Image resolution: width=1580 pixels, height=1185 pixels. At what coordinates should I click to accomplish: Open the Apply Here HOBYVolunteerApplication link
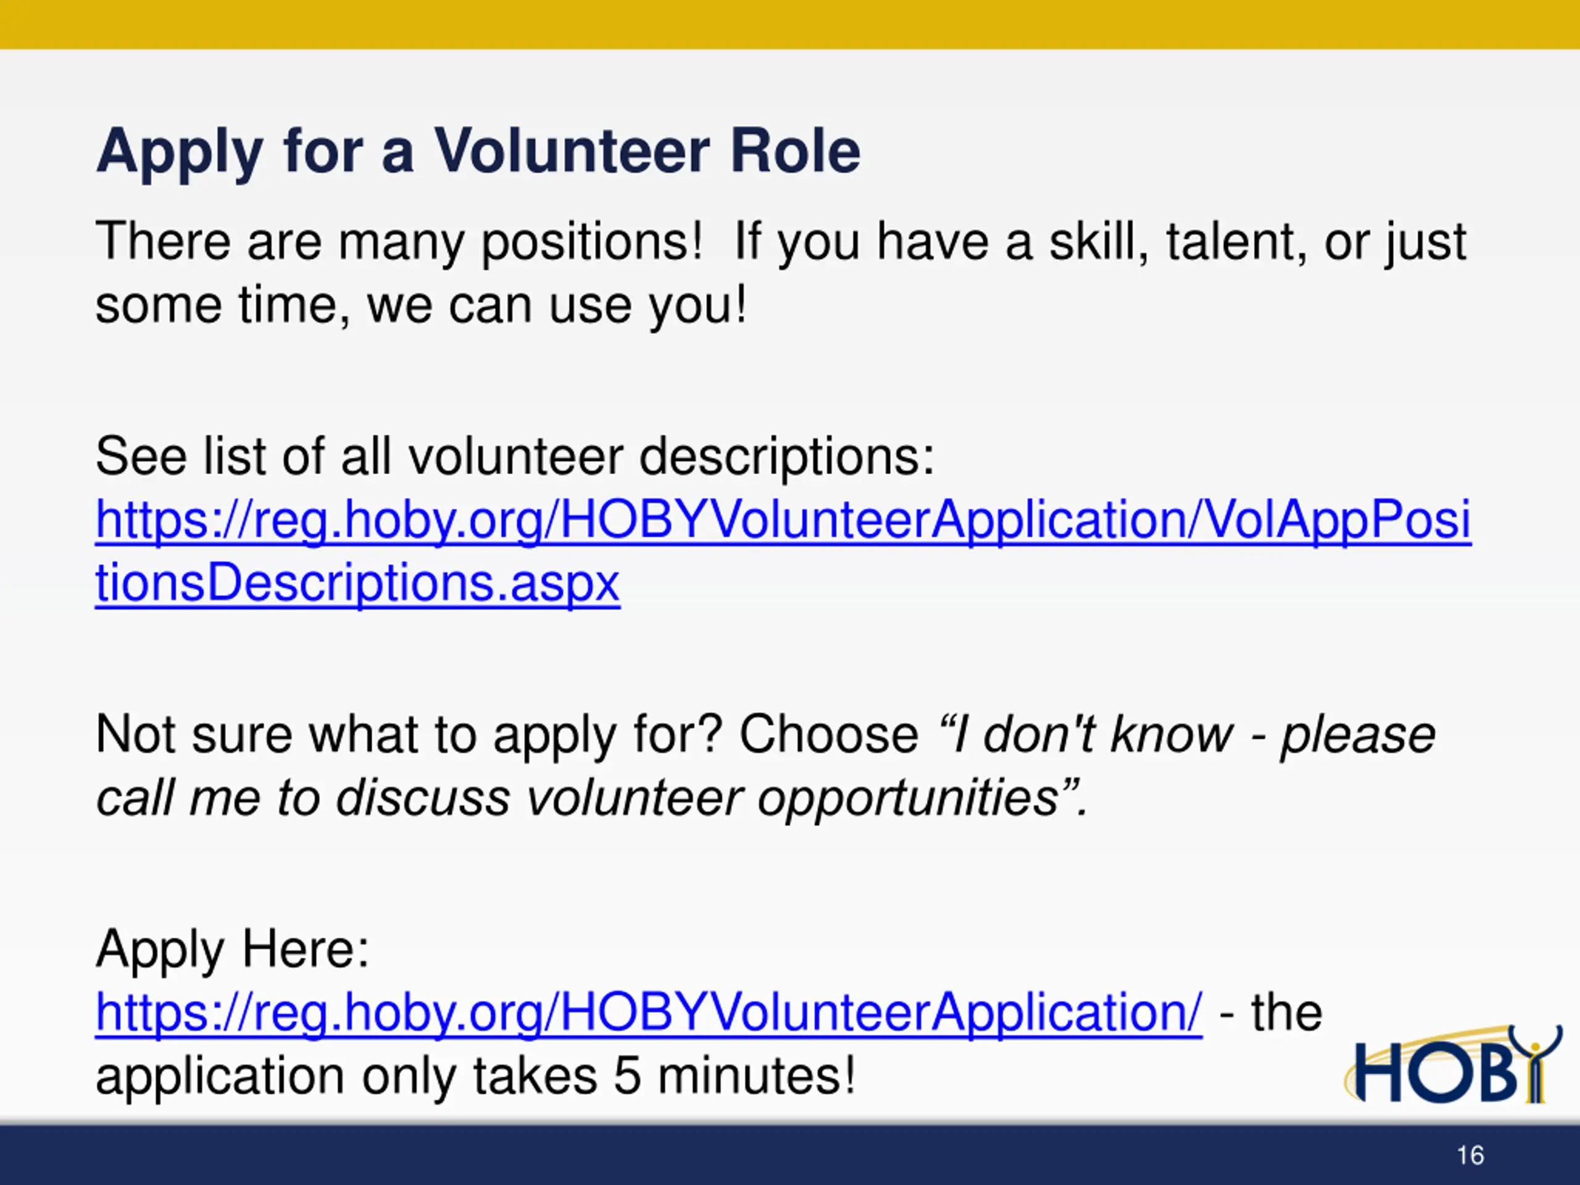pyautogui.click(x=649, y=1013)
